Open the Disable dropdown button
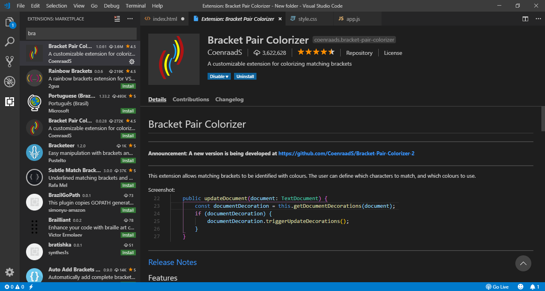545x291 pixels. pos(219,76)
